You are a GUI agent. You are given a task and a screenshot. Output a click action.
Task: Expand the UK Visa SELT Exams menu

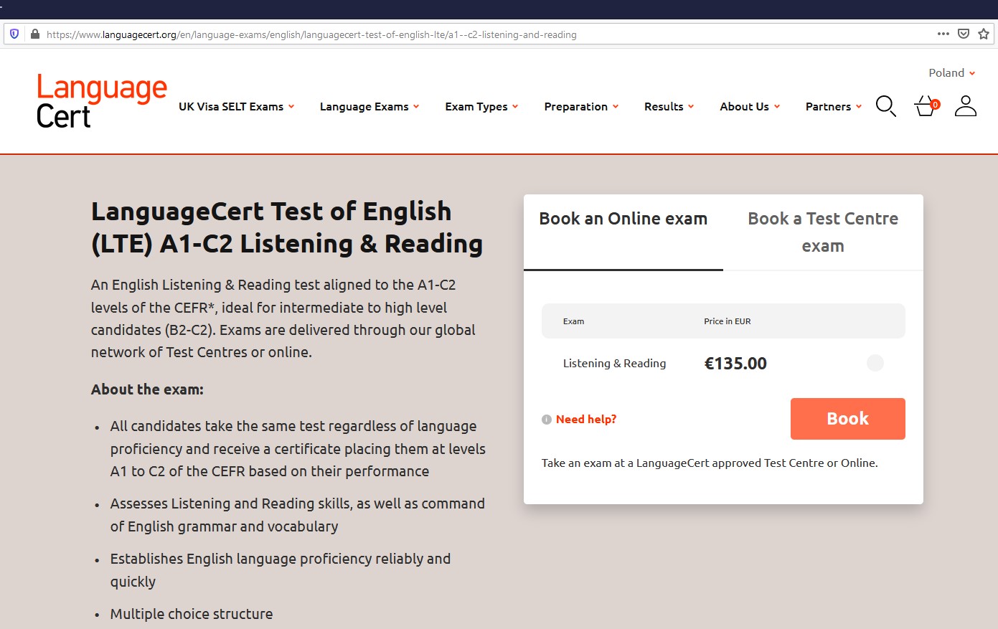click(x=236, y=106)
